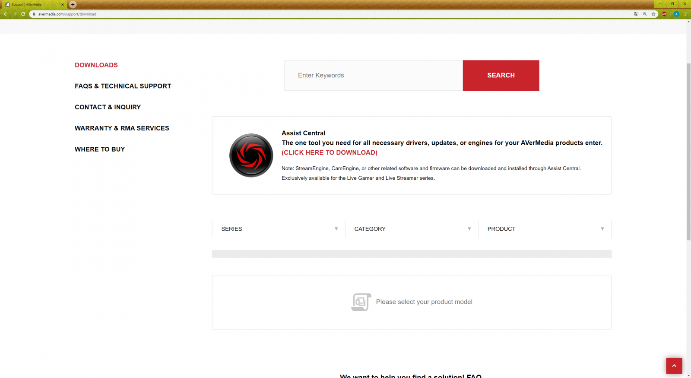
Task: Click the scroll-to-top red arrow button
Action: coord(674,366)
